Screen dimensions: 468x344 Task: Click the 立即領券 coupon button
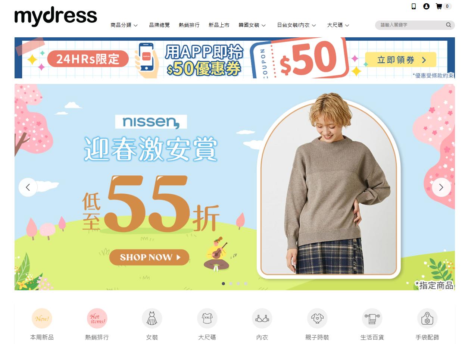click(x=401, y=60)
